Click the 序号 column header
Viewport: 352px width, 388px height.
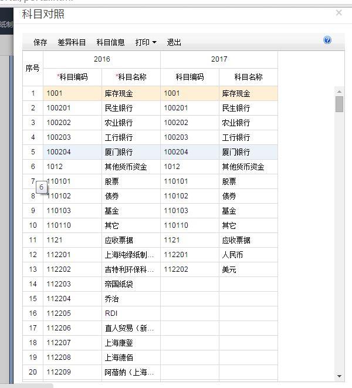pyautogui.click(x=33, y=68)
